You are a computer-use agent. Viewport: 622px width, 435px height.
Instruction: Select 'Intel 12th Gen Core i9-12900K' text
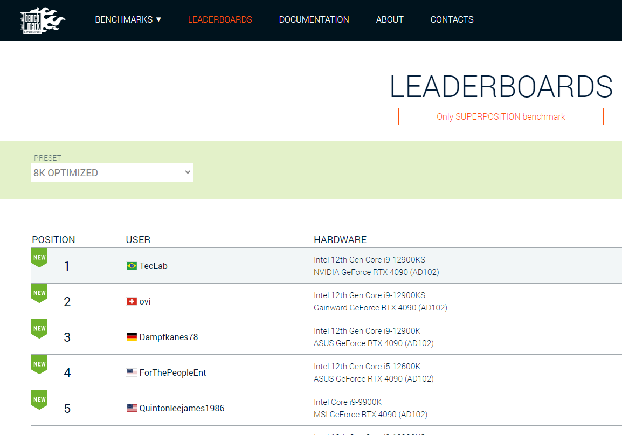pos(367,331)
